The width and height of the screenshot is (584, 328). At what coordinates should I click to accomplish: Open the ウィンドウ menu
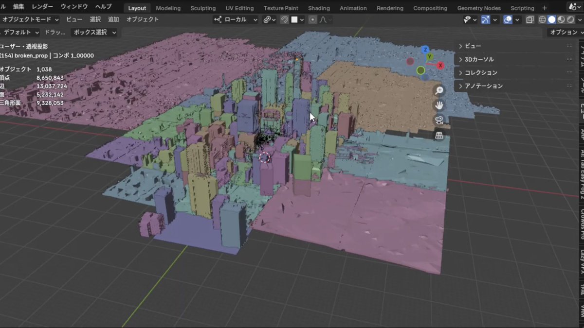pos(74,6)
